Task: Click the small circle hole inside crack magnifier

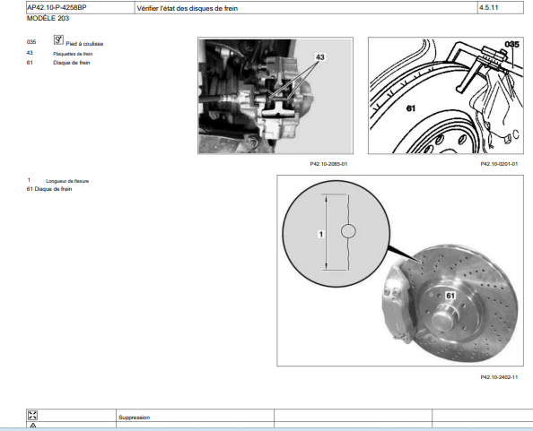Action: coord(348,231)
